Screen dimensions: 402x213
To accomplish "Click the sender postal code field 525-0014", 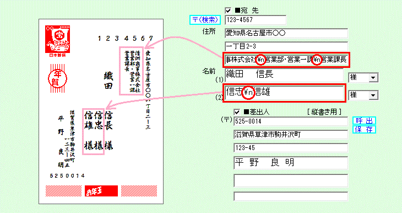I will click(291, 121).
